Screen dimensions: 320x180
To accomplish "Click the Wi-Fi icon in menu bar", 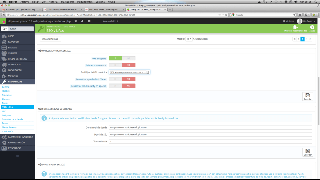I will pos(286,2).
